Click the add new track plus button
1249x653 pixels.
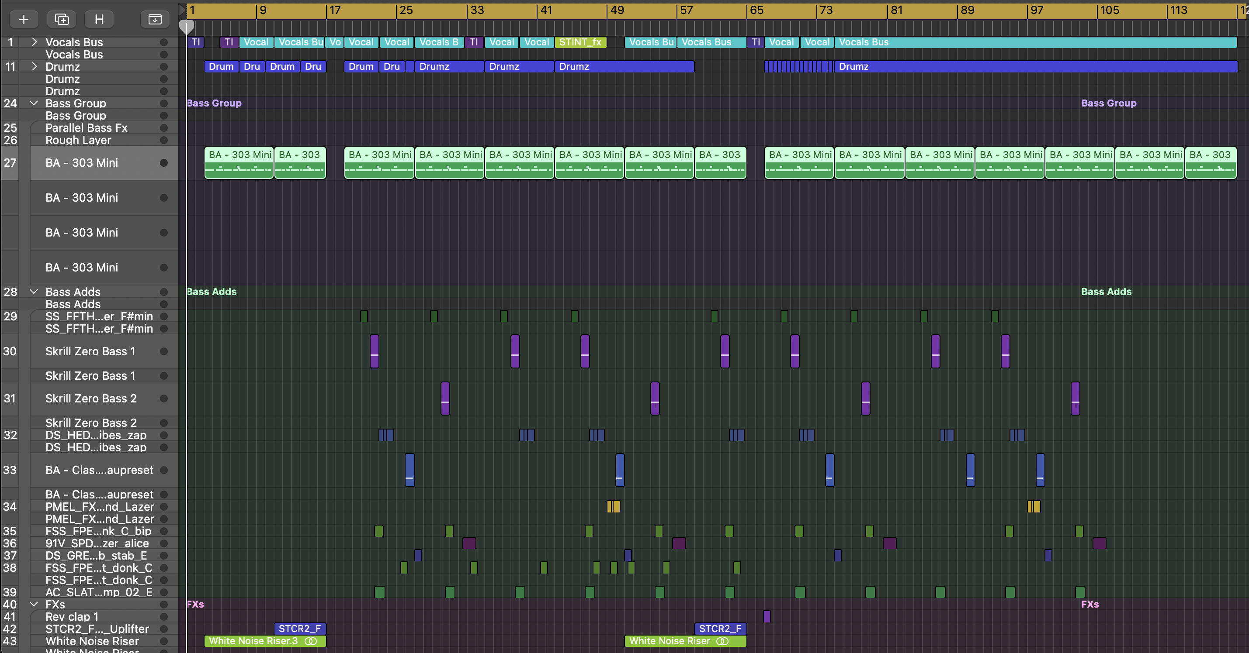click(24, 19)
